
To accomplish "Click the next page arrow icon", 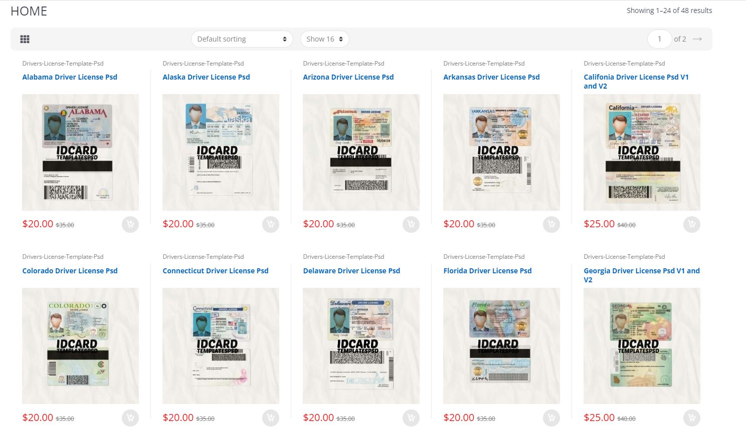I will 697,39.
